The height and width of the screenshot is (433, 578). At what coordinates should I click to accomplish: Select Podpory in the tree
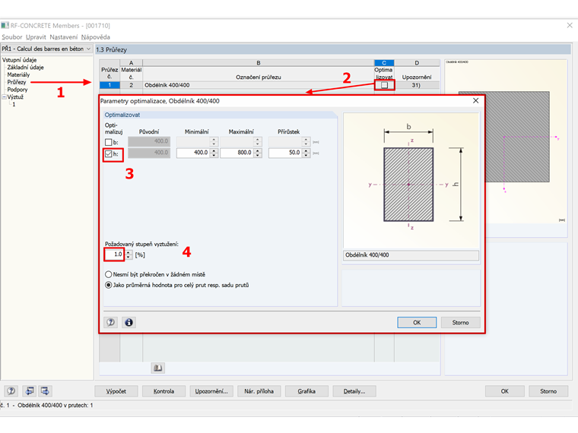coord(17,90)
